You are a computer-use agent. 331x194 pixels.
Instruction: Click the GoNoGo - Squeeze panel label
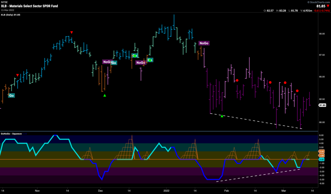click(x=11, y=134)
